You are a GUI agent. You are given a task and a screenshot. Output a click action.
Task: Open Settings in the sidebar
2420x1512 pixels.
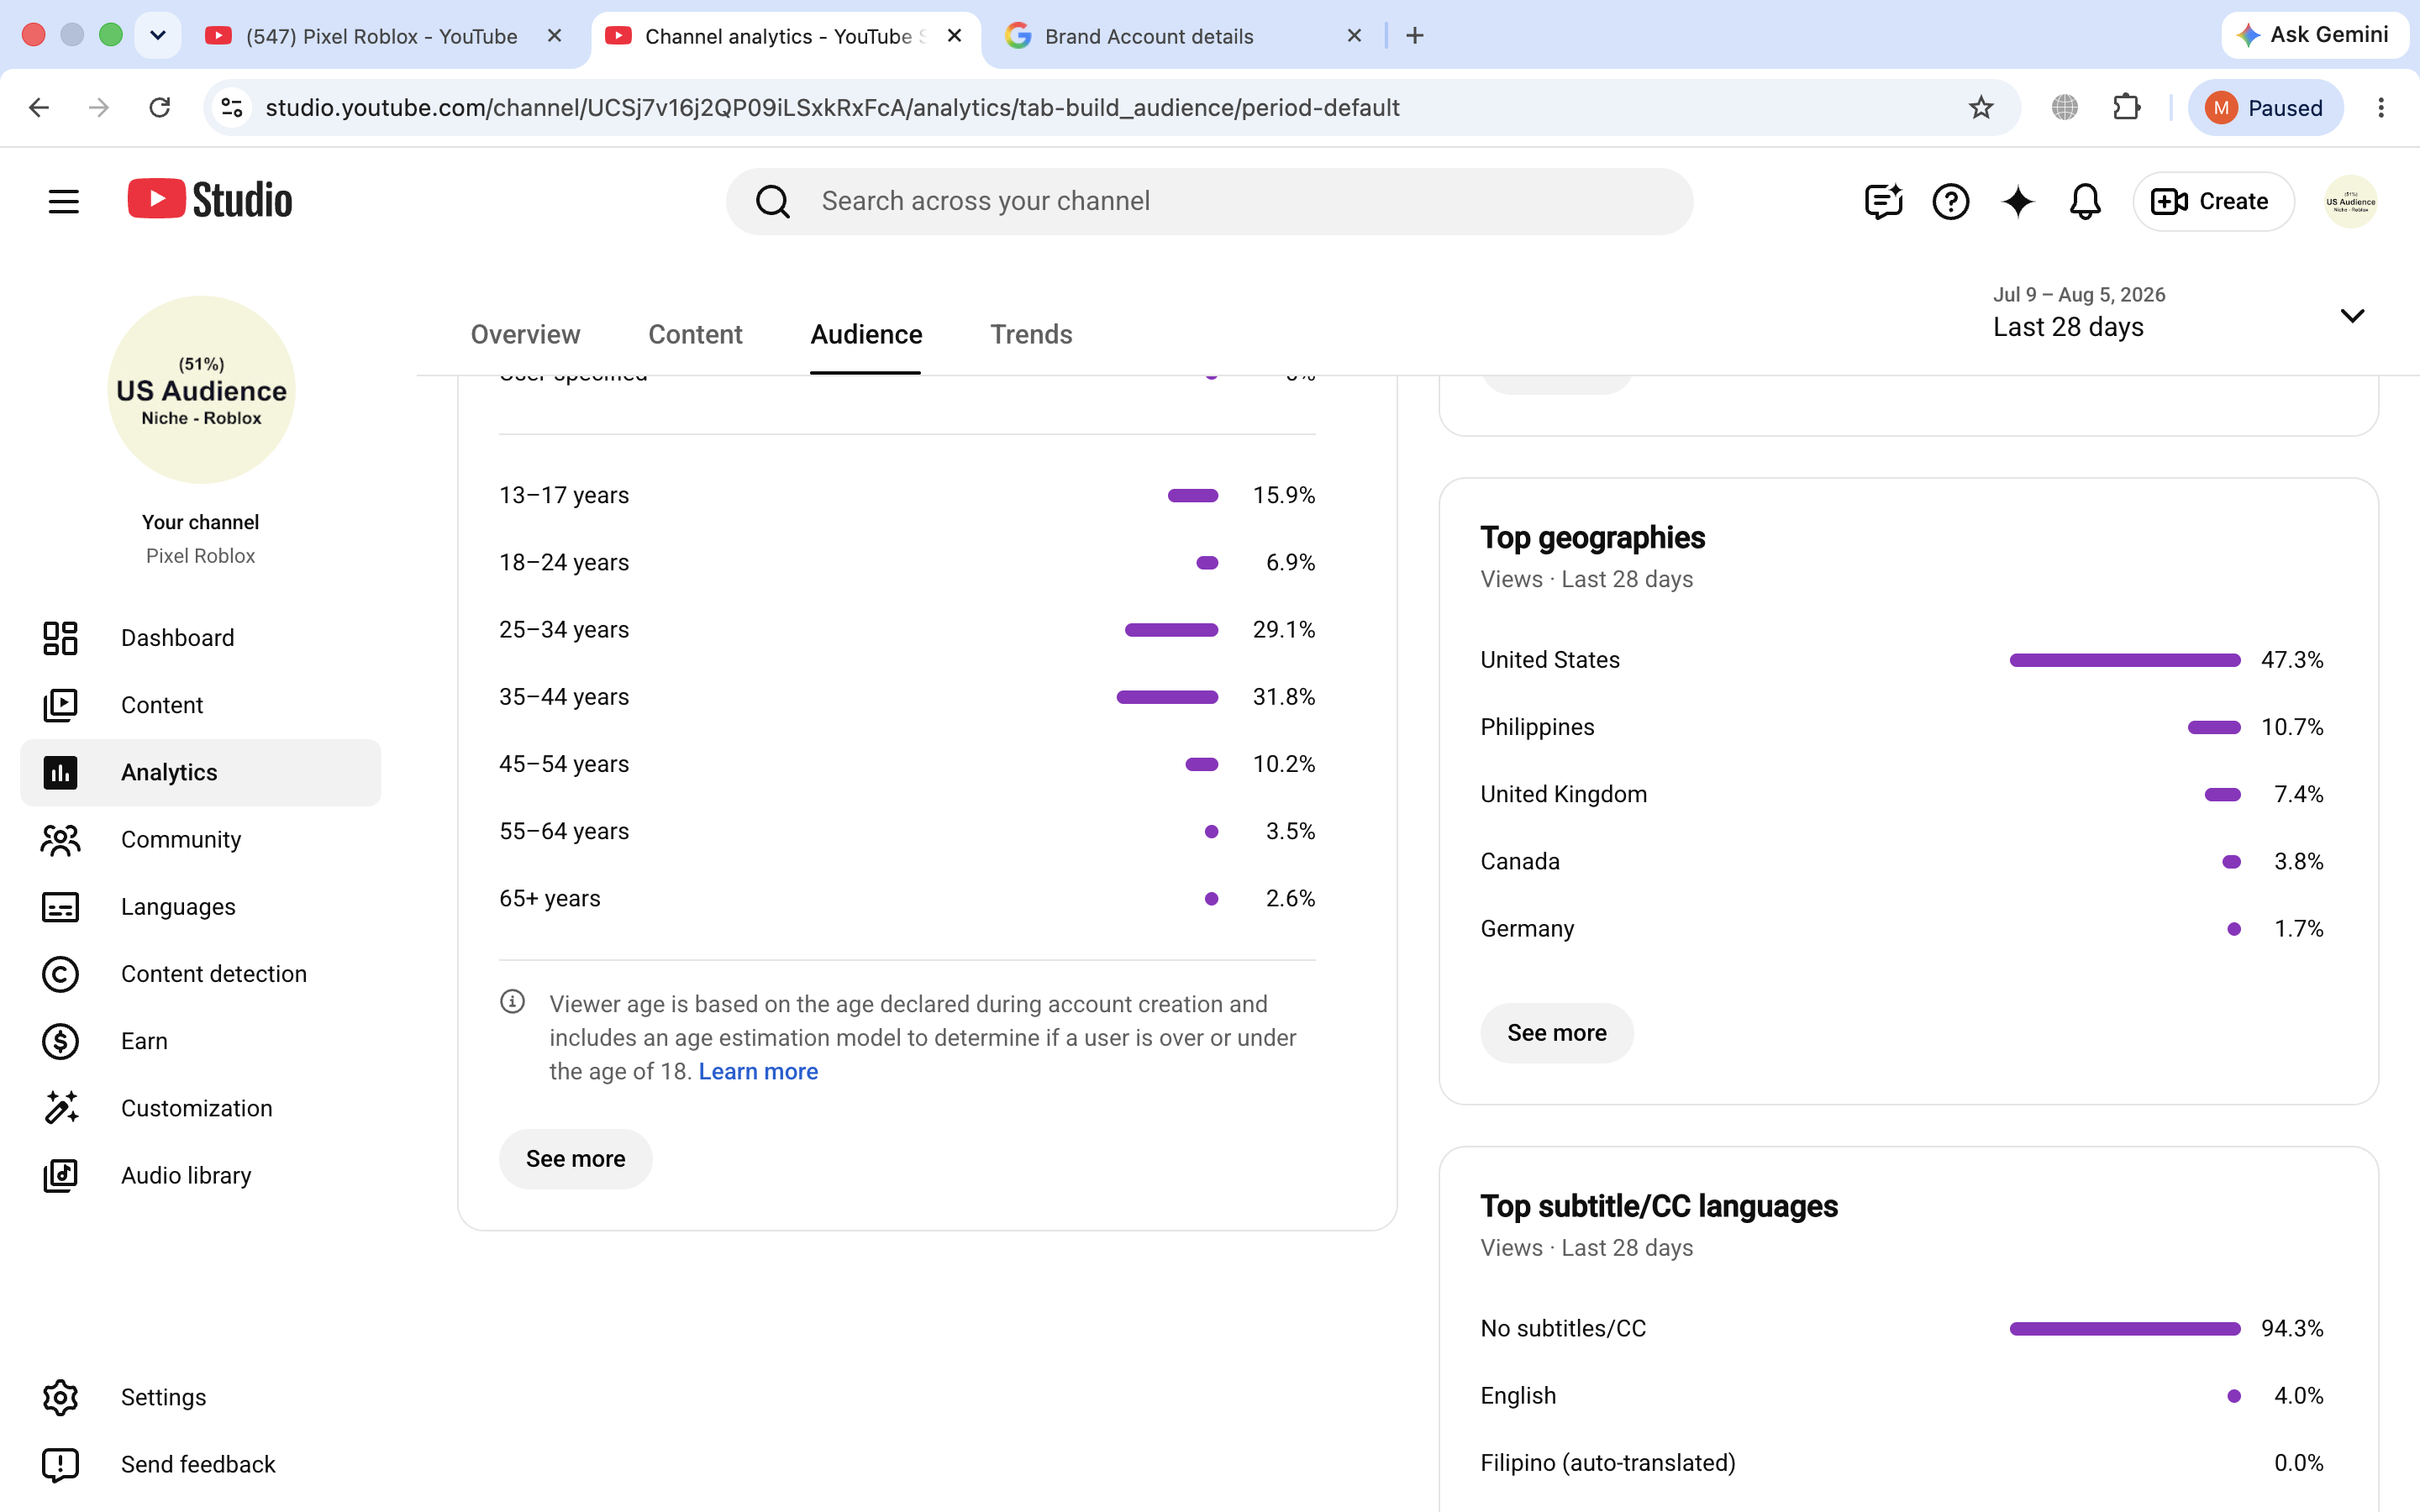tap(201, 1397)
